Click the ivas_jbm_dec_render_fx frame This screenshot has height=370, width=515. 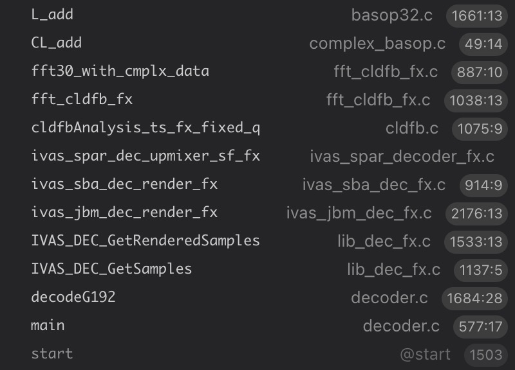pos(124,213)
